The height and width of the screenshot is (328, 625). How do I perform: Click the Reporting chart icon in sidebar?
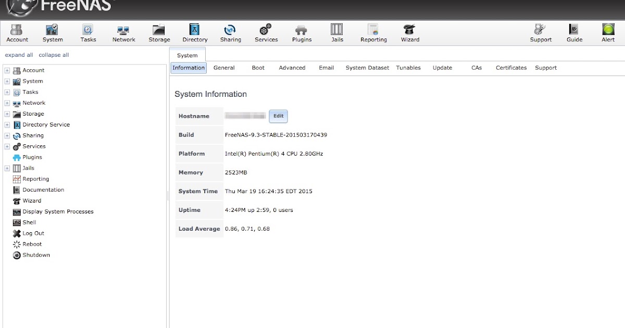tap(17, 179)
